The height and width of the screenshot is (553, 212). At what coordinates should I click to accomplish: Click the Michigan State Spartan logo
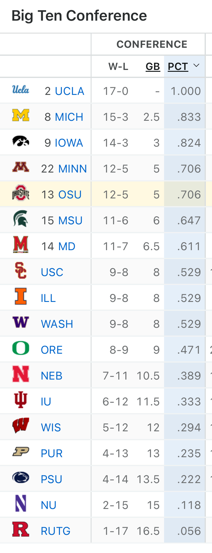(21, 219)
